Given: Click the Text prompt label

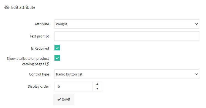Looking at the screenshot, I should point(39,36).
